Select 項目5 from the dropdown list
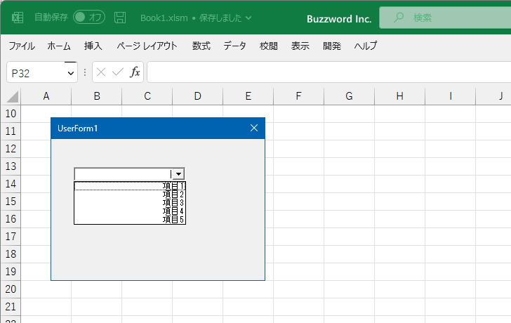This screenshot has height=323, width=511. click(x=130, y=219)
